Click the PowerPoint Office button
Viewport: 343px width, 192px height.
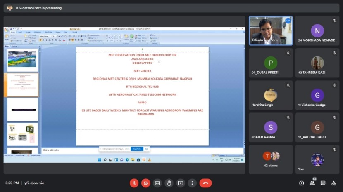pos(6,30)
